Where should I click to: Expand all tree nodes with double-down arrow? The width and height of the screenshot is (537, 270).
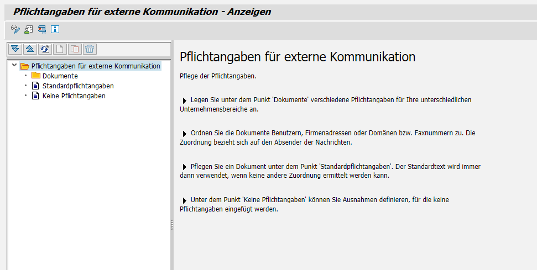(x=15, y=49)
